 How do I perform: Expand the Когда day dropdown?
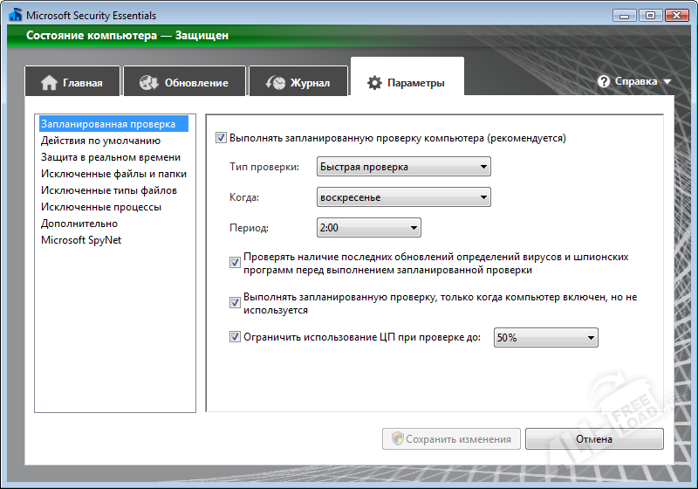tap(403, 197)
